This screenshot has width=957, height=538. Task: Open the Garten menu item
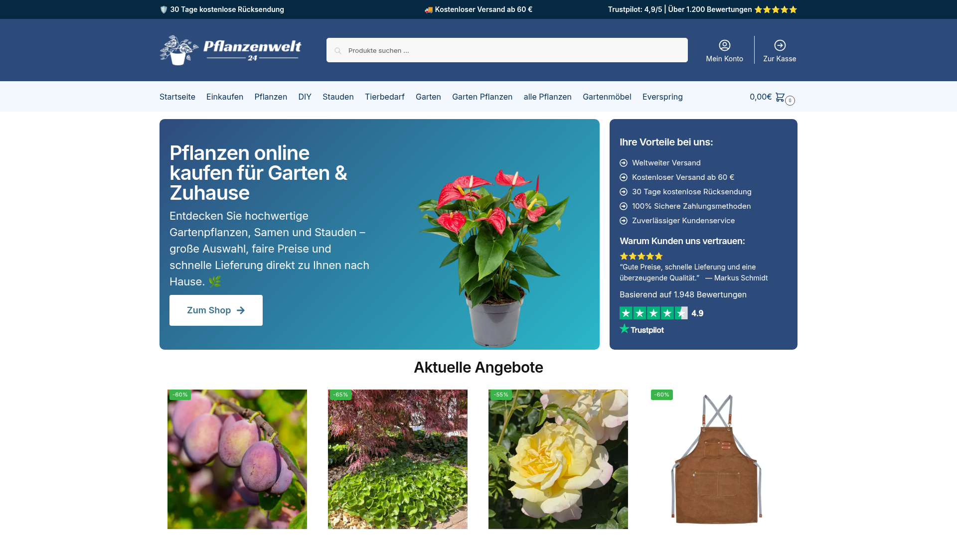pos(428,97)
